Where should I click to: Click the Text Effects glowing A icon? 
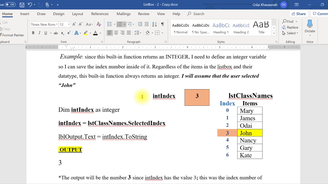(x=76, y=33)
